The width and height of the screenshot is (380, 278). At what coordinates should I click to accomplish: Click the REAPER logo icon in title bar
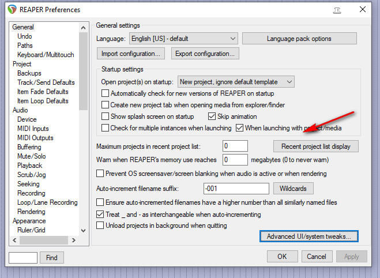click(12, 9)
